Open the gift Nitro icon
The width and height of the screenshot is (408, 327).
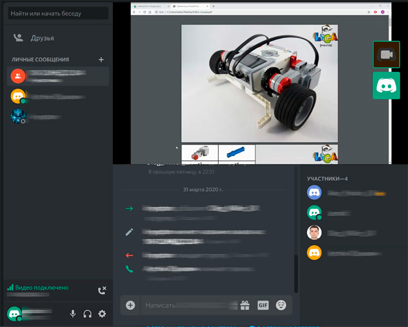coord(245,305)
